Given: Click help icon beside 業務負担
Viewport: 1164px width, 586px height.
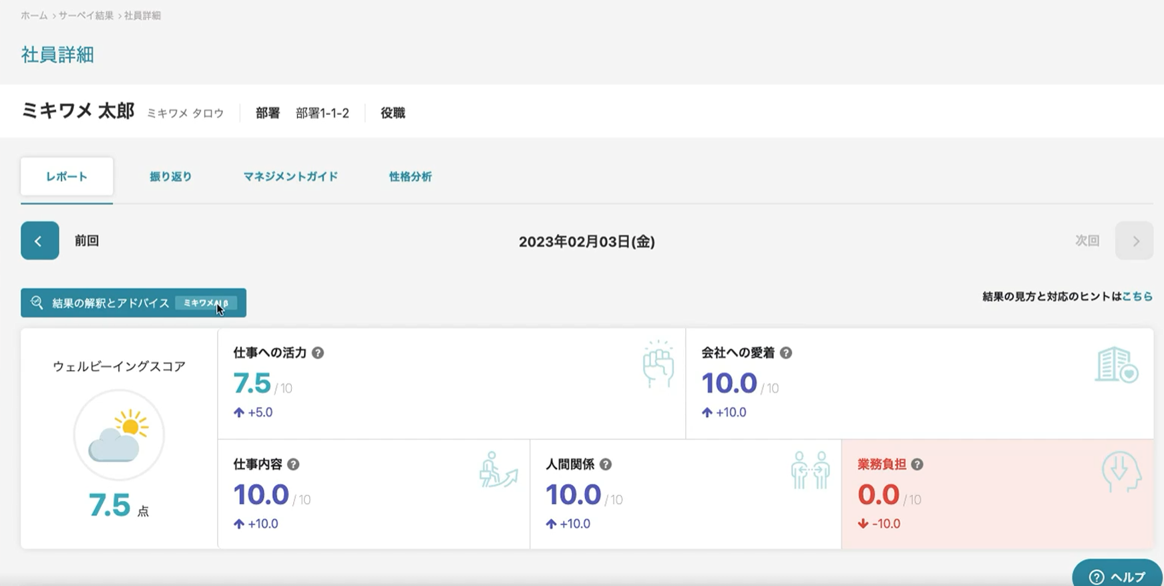Looking at the screenshot, I should 918,464.
